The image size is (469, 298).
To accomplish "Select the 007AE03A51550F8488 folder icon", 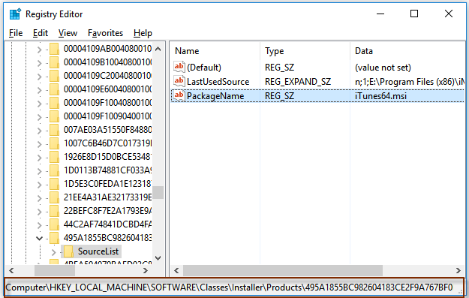I will pos(54,130).
